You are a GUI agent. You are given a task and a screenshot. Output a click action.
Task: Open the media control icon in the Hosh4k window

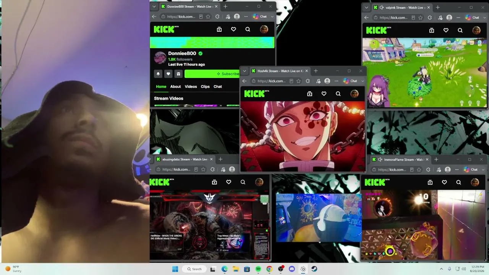[x=318, y=81]
